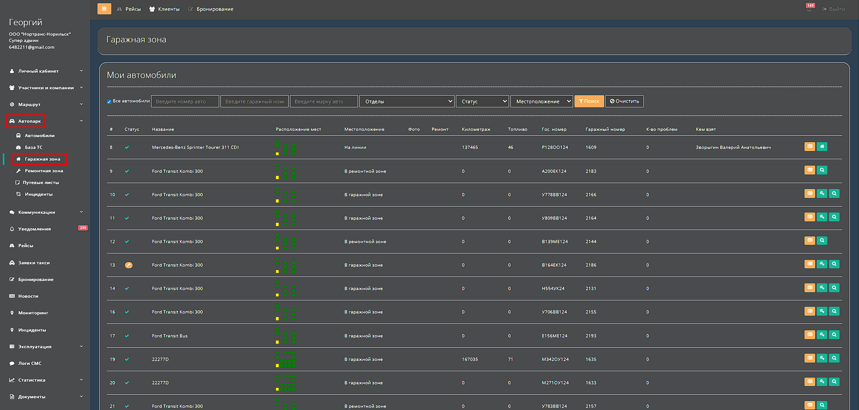This screenshot has height=410, width=859.
Task: Open orange card icon for vehicle row 13
Action: click(x=810, y=264)
